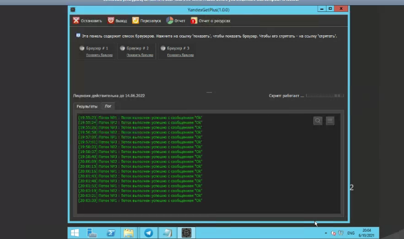This screenshot has height=239, width=404.
Task: Click the Скрипт работает status text
Action: [286, 96]
